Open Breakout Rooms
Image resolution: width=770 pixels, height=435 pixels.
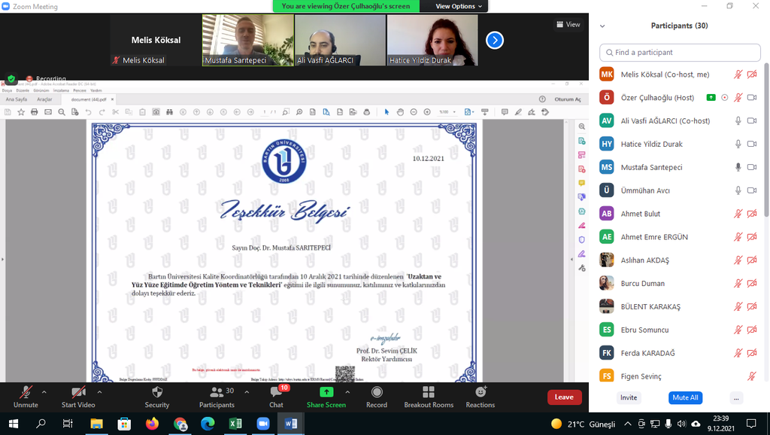(x=429, y=396)
